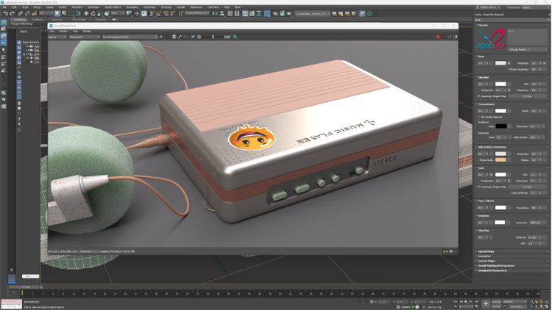Click the Rotate transform tool
Image resolution: width=552 pixels, height=310 pixels.
click(x=93, y=13)
